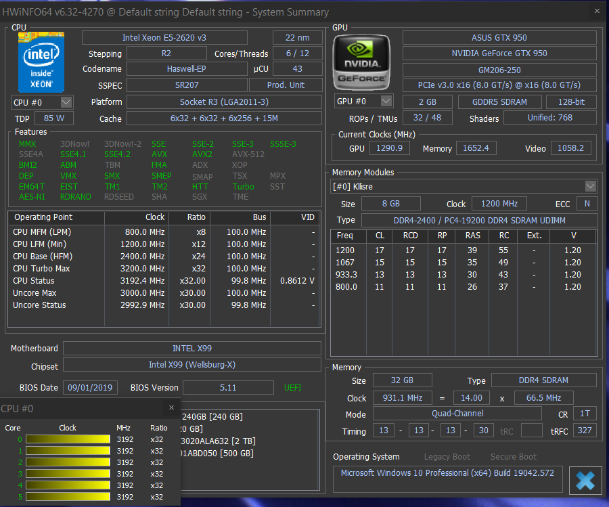Select the 800.0 frequency timing row
Viewport: 609px width, 507px height.
pyautogui.click(x=463, y=287)
